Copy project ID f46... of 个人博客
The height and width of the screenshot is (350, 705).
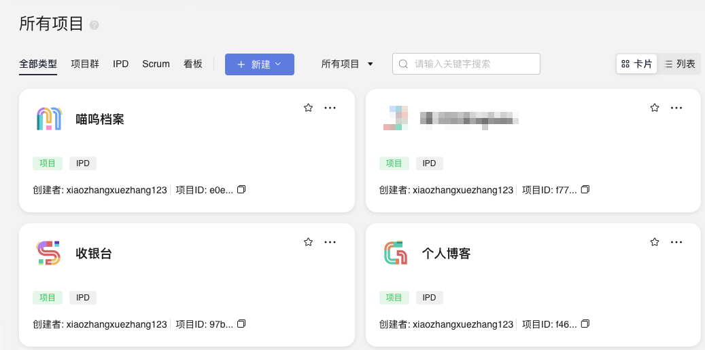[585, 324]
